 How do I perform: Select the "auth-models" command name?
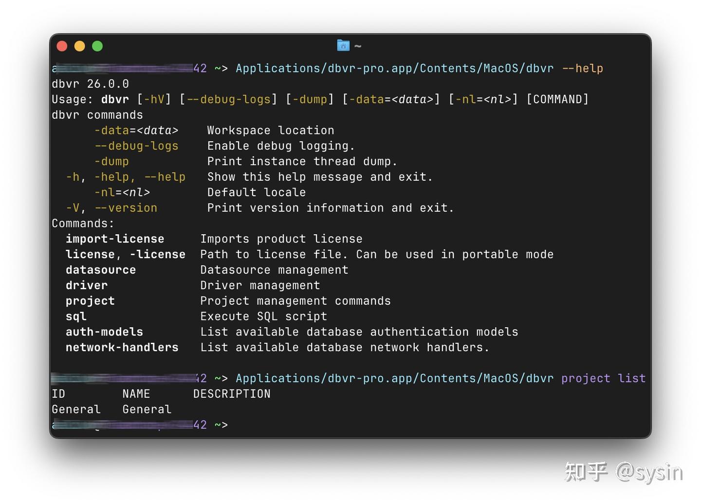[x=104, y=332]
